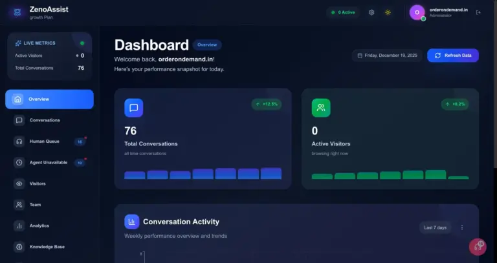Click the ZenoAssist logo icon
This screenshot has width=497, height=263.
17,13
